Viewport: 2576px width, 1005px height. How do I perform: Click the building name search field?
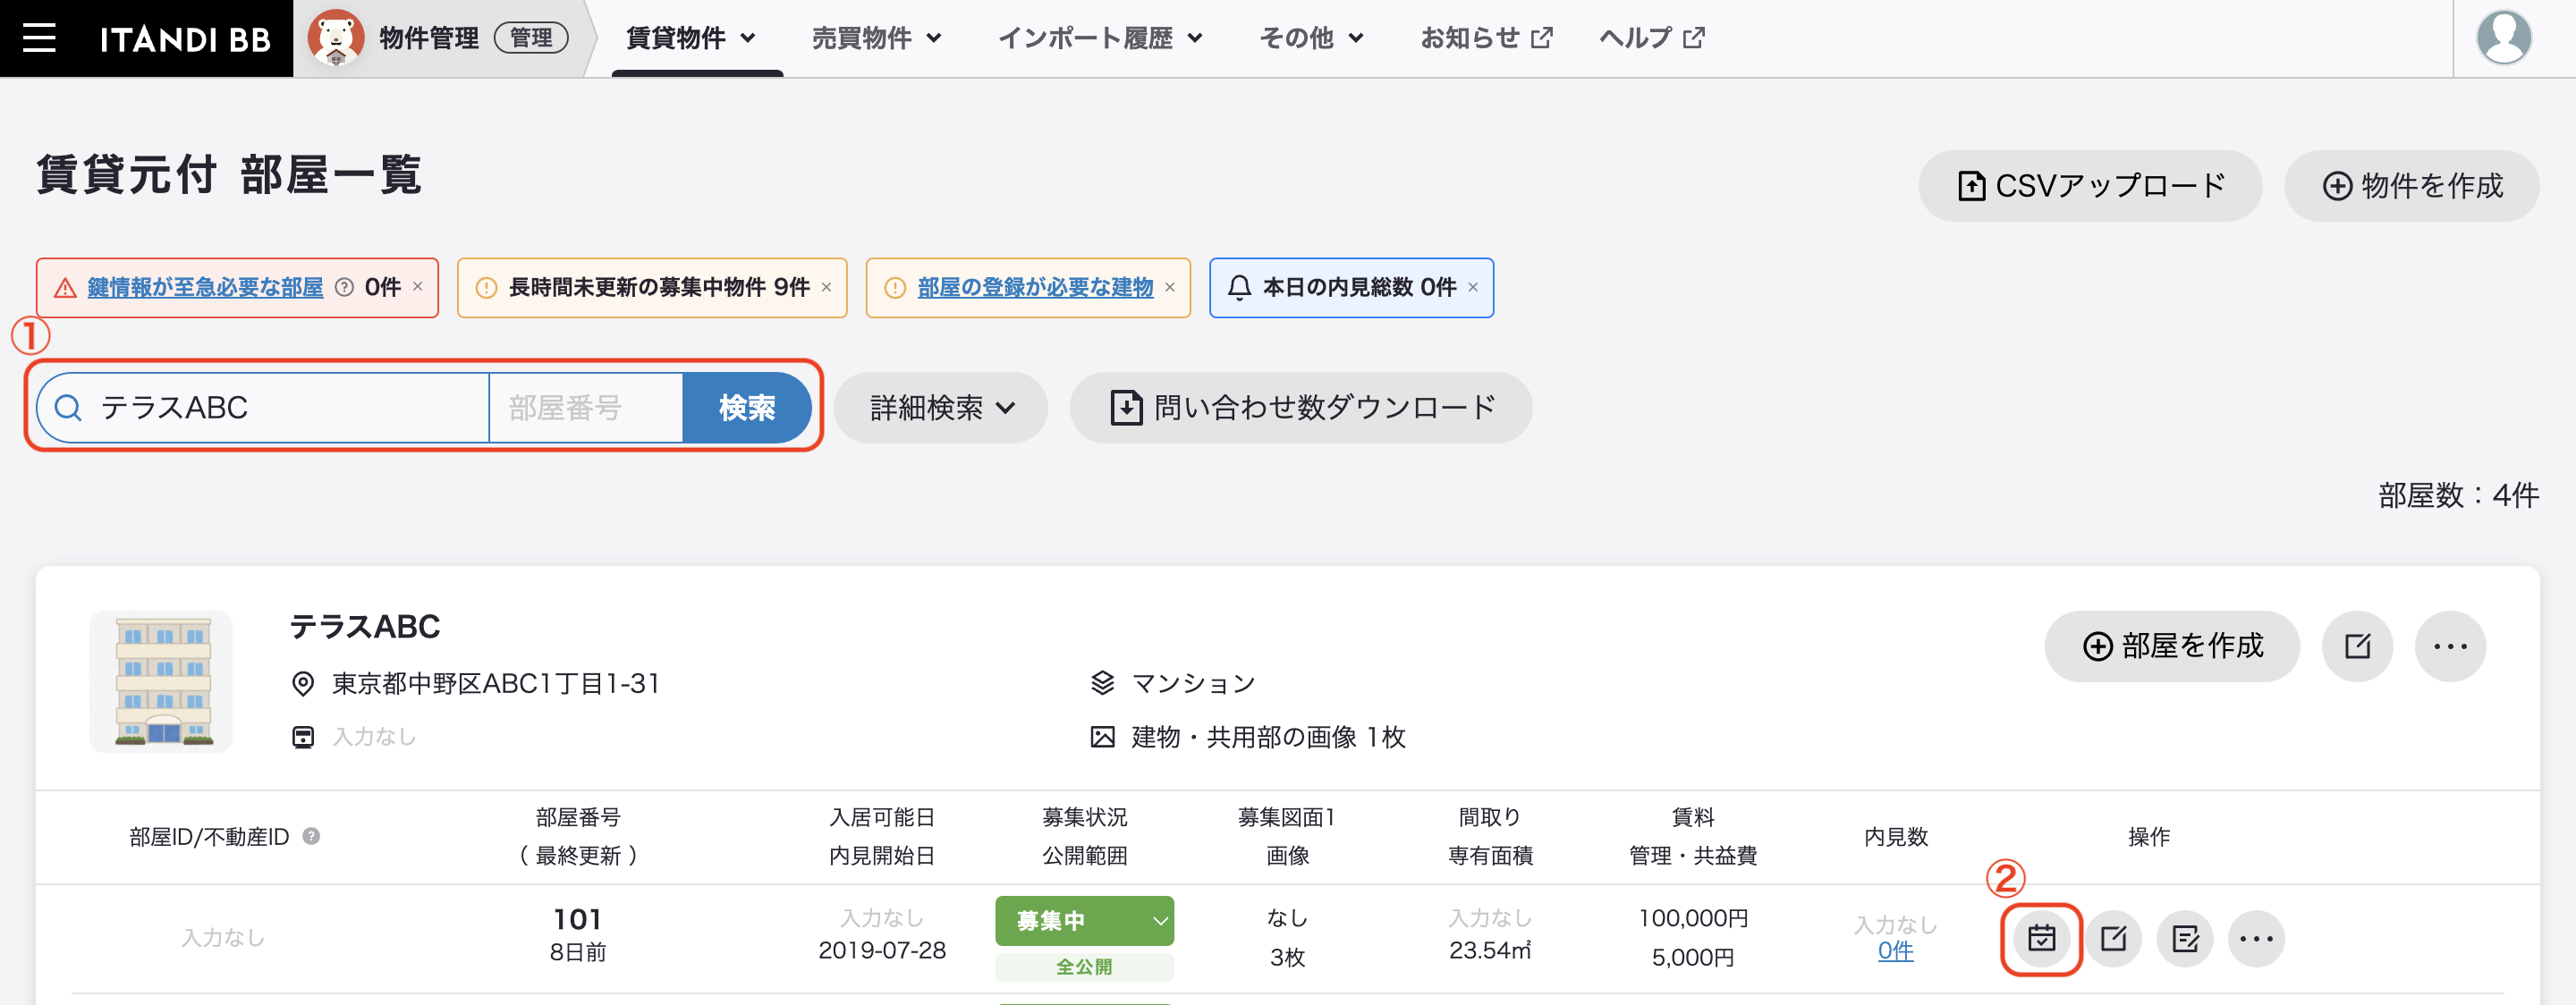(x=262, y=407)
